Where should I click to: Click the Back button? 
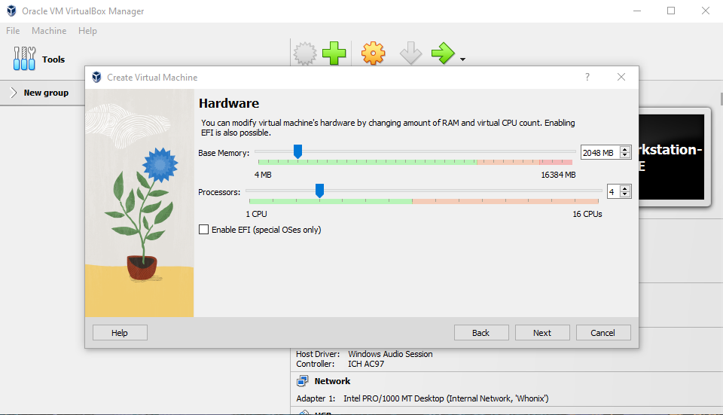tap(481, 333)
